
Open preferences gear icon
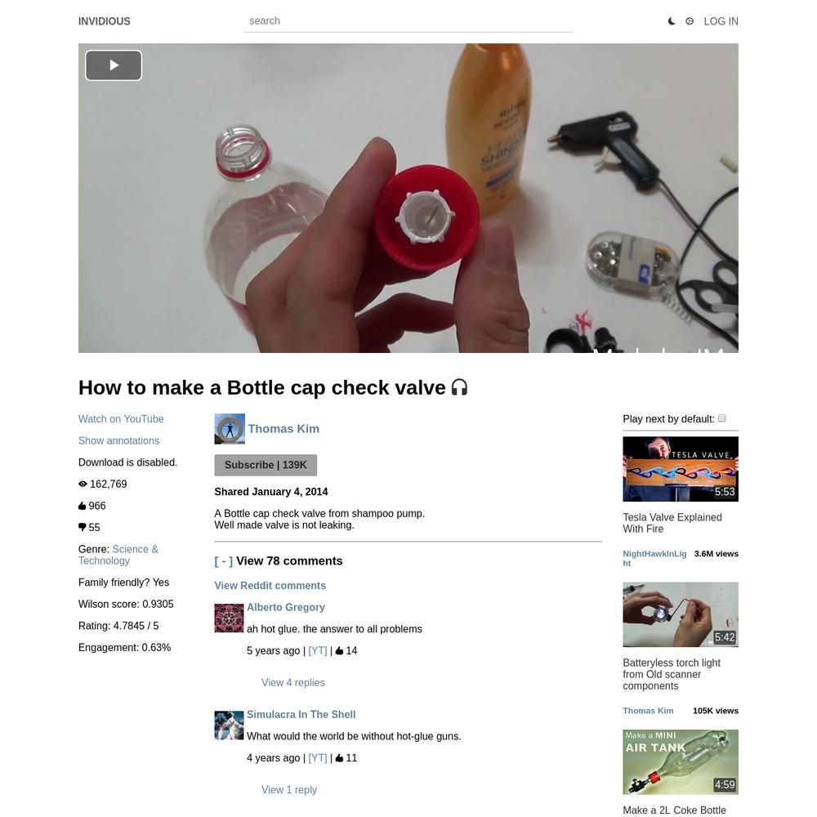(x=690, y=21)
